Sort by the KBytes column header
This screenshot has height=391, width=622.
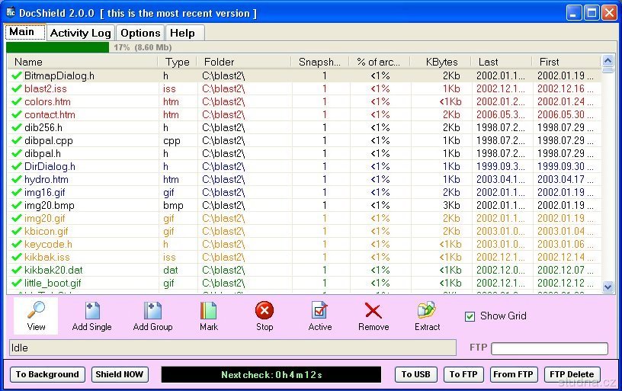point(441,62)
